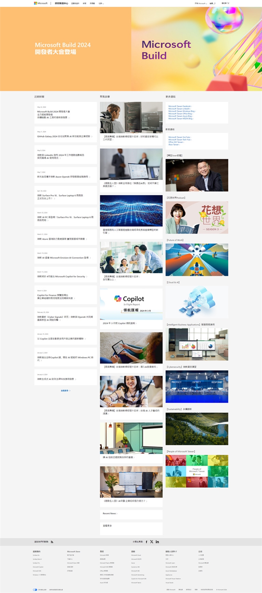The image size is (262, 593).
Task: Open smiling woman AI 人才 story image
Action: [x=131, y=392]
